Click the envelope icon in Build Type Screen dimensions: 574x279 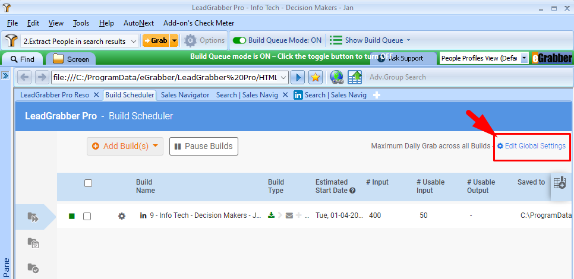tap(289, 215)
